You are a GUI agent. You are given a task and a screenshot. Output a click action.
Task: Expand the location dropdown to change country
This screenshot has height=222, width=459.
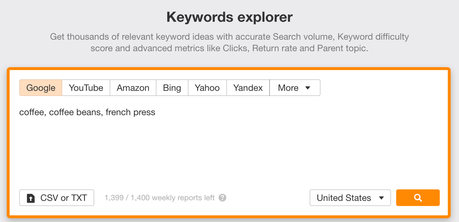(x=350, y=198)
